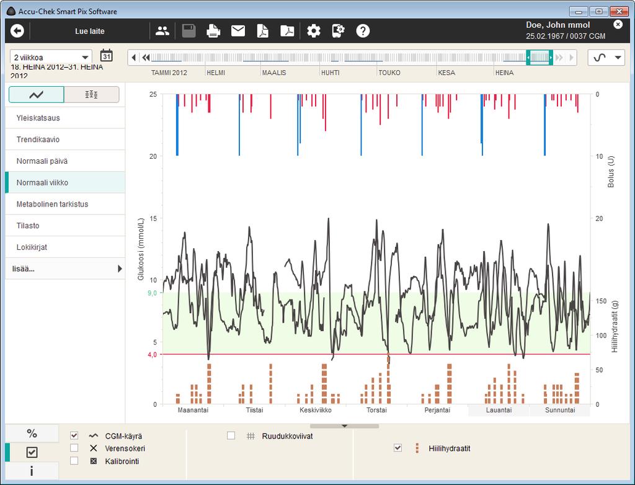Click the 4,0 hypo limit value
Image resolution: width=635 pixels, height=485 pixels.
pyautogui.click(x=152, y=355)
